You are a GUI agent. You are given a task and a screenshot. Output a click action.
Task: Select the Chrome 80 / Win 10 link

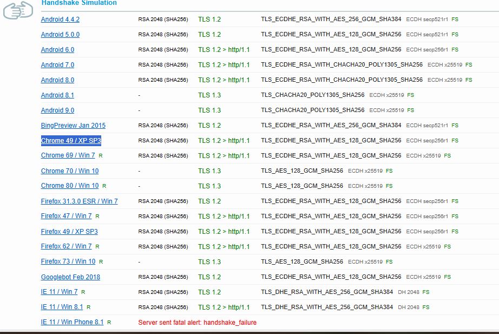click(70, 186)
